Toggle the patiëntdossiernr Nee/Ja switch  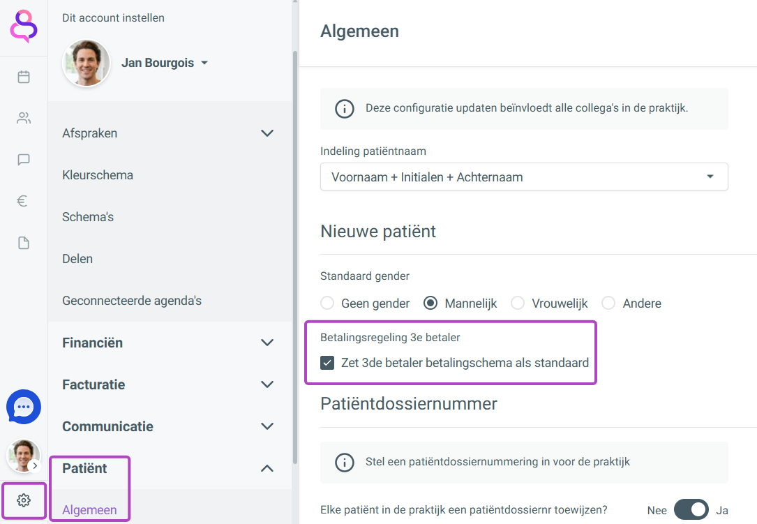pyautogui.click(x=691, y=509)
